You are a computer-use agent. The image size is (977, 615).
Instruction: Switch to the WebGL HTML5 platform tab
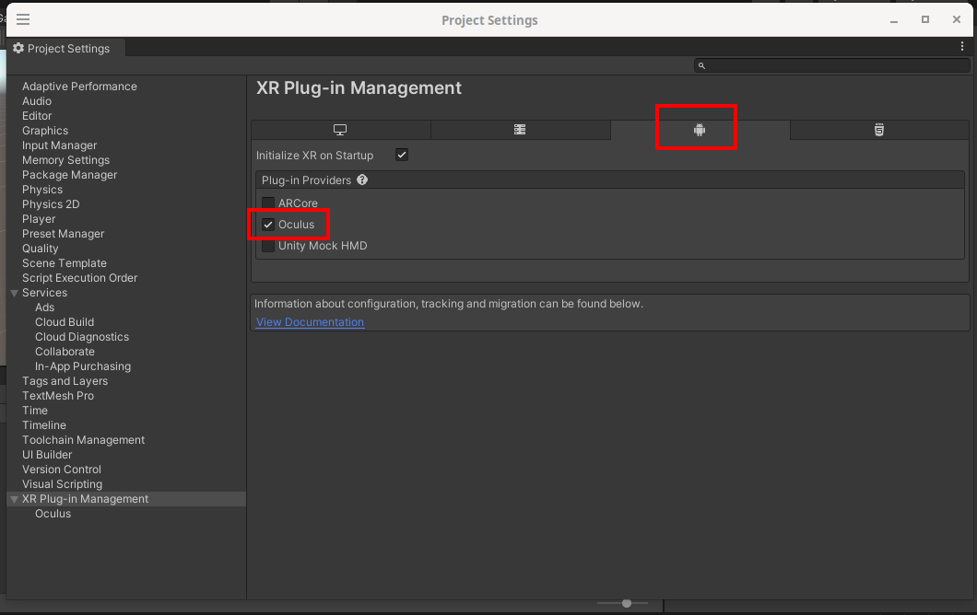[878, 130]
